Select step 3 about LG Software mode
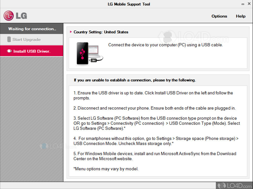 [157, 123]
